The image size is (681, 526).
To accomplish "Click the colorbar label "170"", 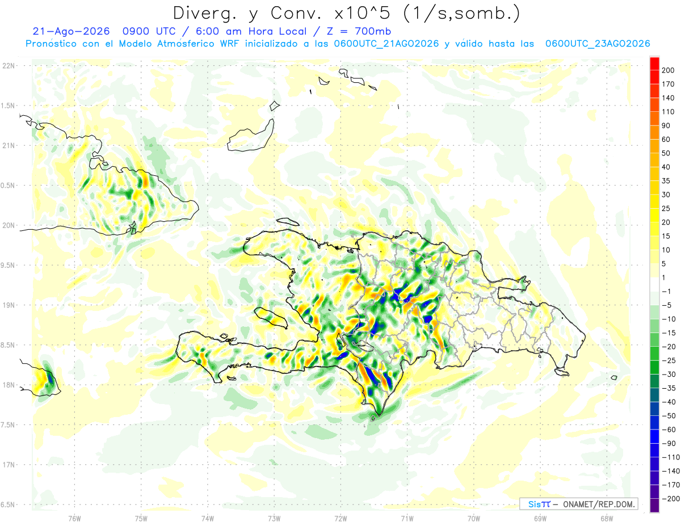I will pos(669,83).
